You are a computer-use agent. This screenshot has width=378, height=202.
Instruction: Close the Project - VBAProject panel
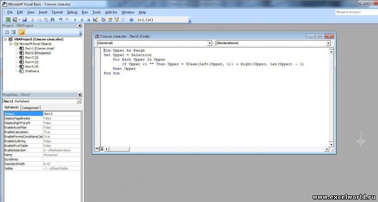pyautogui.click(x=80, y=26)
